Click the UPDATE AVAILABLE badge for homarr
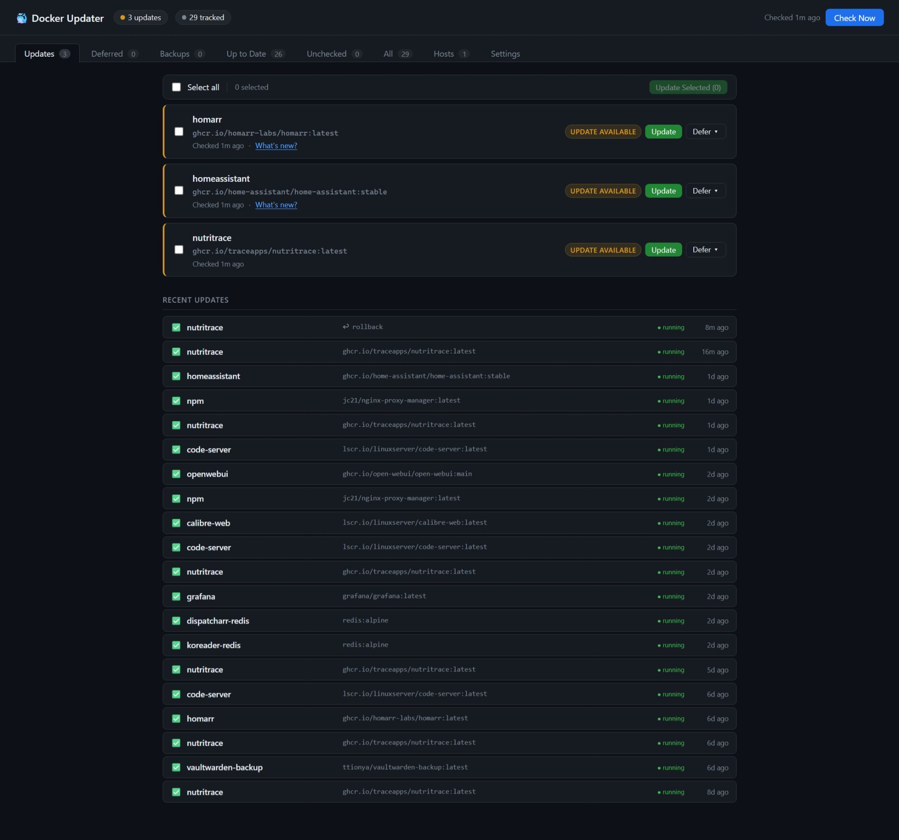This screenshot has height=840, width=899. [x=603, y=131]
